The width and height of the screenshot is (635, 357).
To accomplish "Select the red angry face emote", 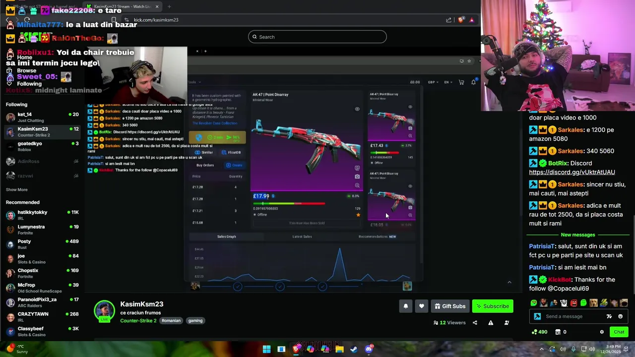I will click(x=573, y=303).
